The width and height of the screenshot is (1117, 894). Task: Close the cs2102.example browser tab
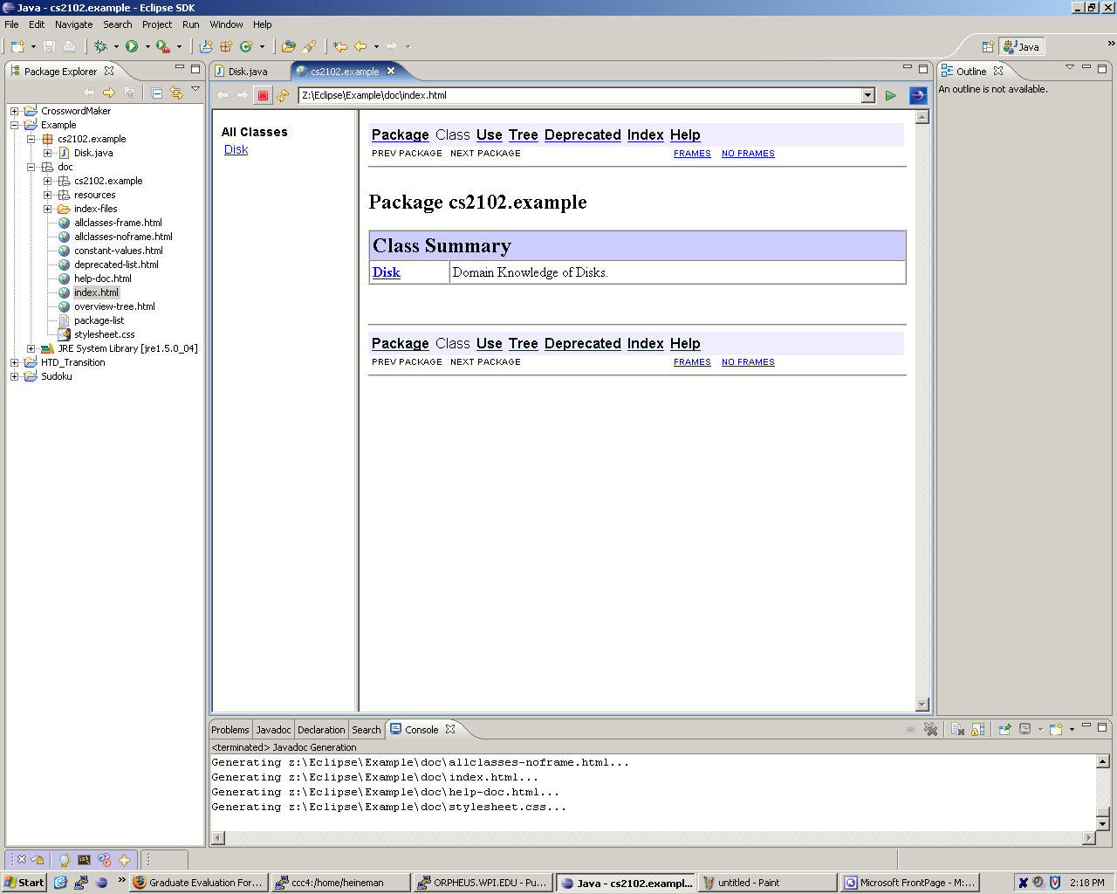tap(391, 71)
